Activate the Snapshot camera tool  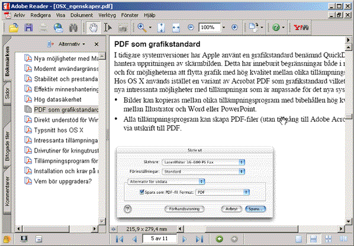tap(123, 28)
